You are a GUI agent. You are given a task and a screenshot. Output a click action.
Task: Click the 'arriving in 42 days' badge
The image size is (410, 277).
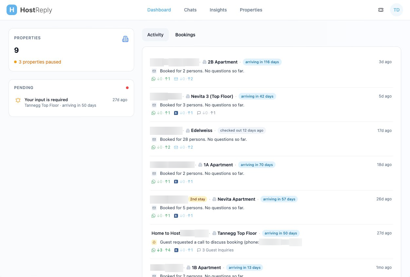pyautogui.click(x=257, y=96)
